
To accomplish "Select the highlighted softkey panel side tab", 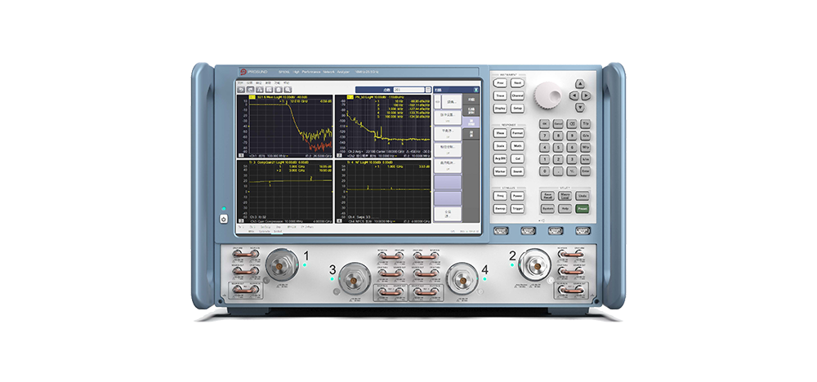I will click(x=470, y=122).
